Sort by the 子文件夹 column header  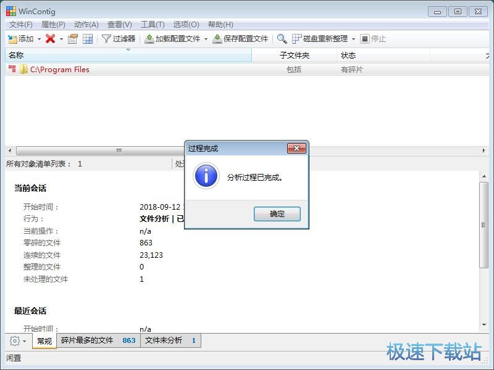[295, 55]
